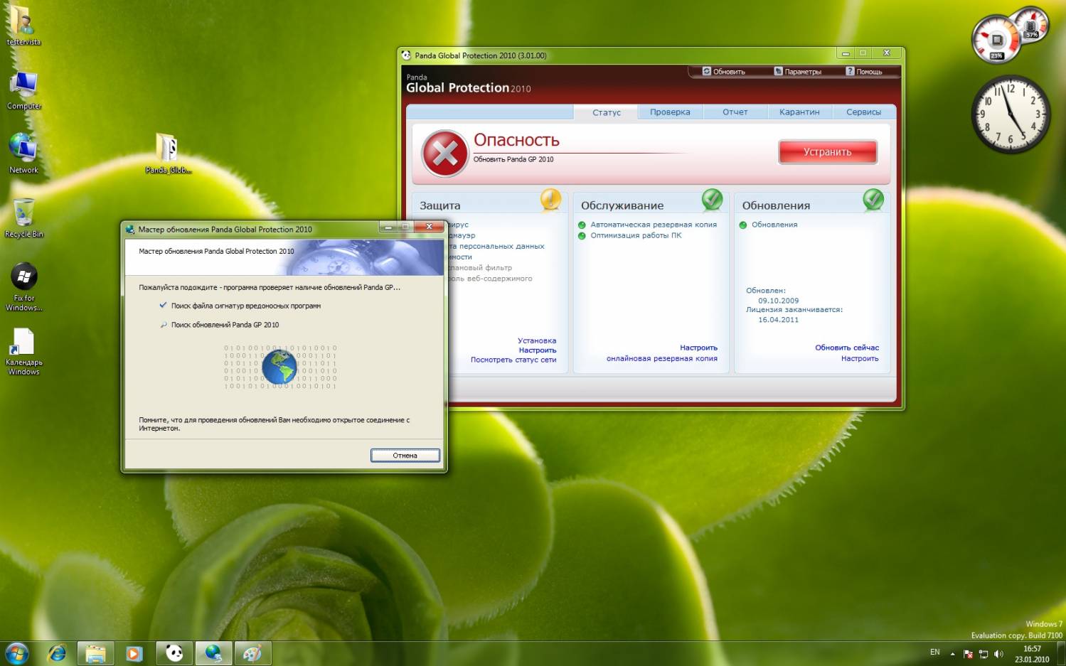Click the network tray icon
This screenshot has height=666, width=1066.
[984, 653]
